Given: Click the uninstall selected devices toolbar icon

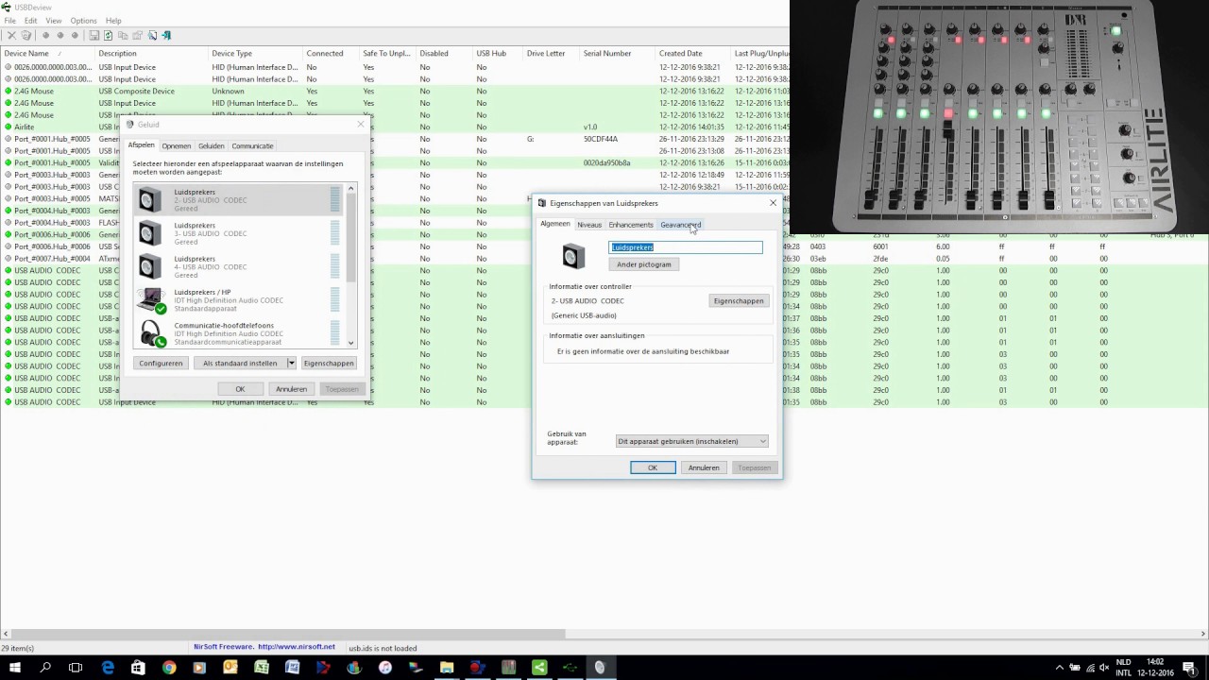Looking at the screenshot, I should pos(26,35).
